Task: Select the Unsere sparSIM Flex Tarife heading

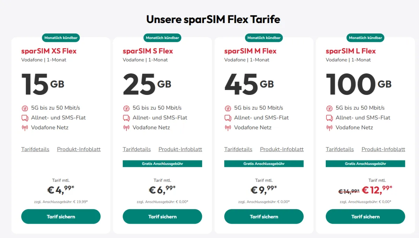Action: tap(213, 19)
